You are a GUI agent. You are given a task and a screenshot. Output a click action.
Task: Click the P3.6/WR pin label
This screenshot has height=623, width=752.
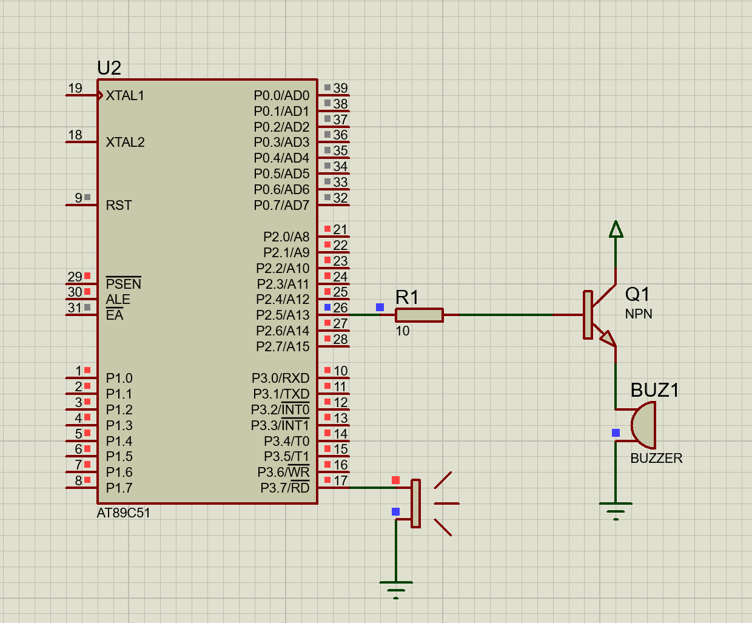click(x=283, y=473)
